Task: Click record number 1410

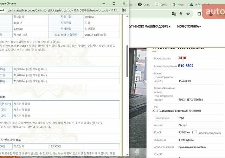Action: 182,58
